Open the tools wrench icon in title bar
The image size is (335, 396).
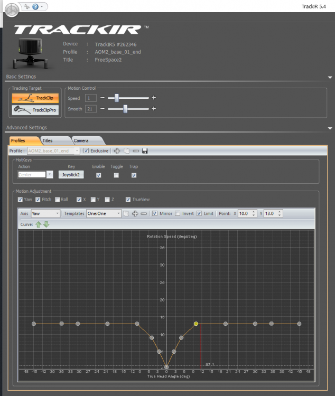26,6
